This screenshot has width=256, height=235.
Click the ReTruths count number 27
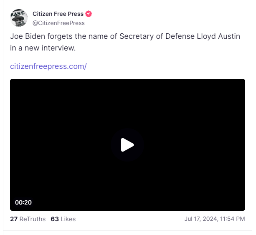tap(14, 219)
